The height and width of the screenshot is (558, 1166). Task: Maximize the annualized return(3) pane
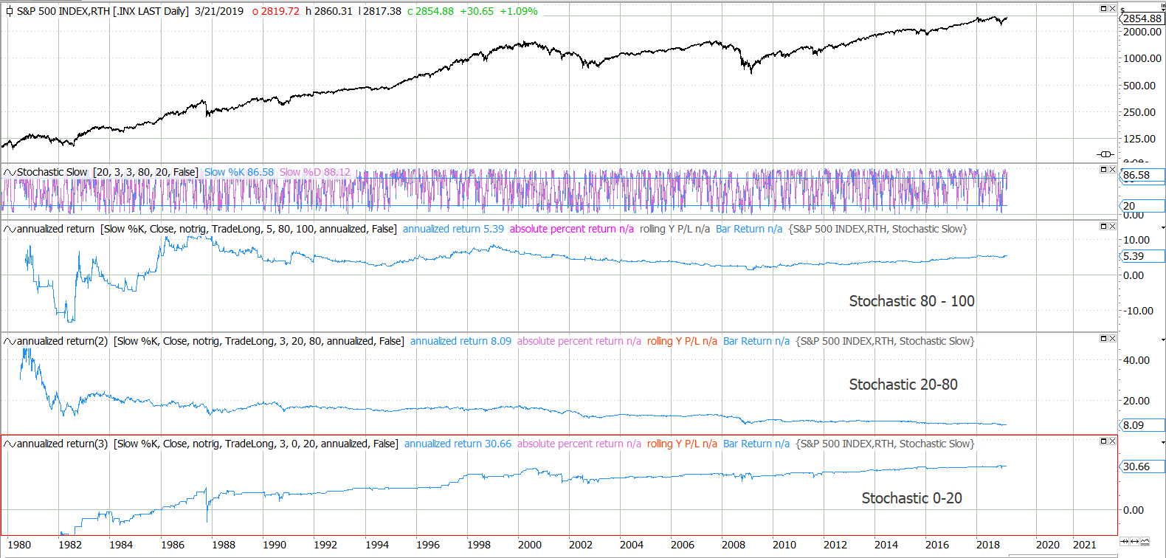point(1104,441)
